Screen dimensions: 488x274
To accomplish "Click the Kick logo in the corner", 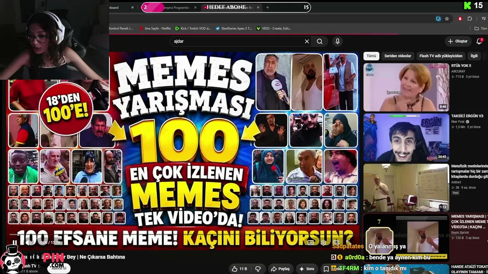I will [467, 5].
